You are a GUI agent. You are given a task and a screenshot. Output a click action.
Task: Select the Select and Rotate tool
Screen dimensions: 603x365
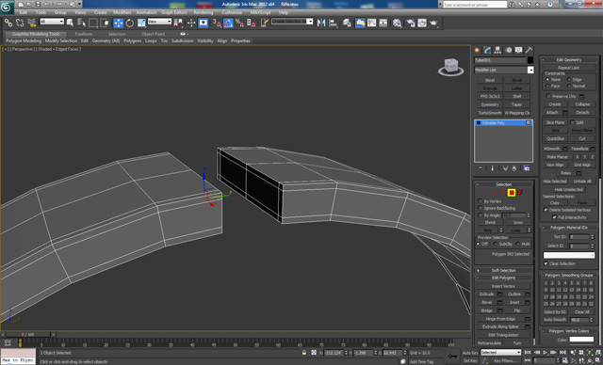tap(130, 23)
